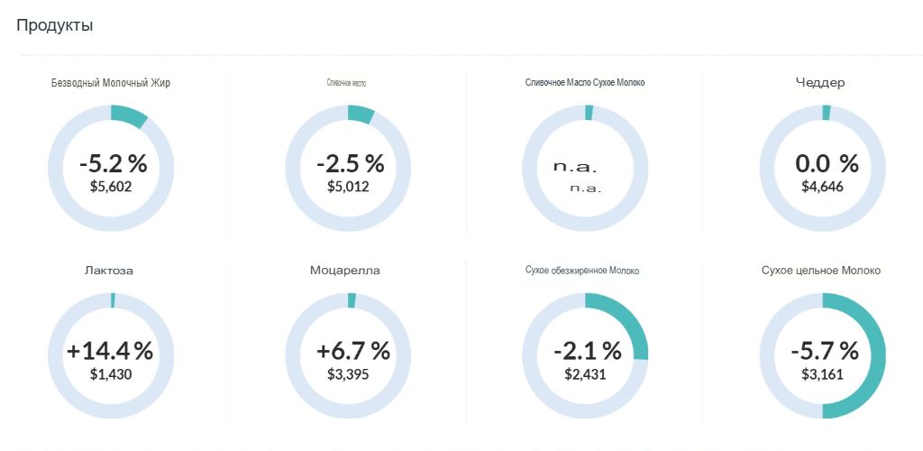This screenshot has height=451, width=923.
Task: Select the "Лактоза" product title
Action: [111, 271]
